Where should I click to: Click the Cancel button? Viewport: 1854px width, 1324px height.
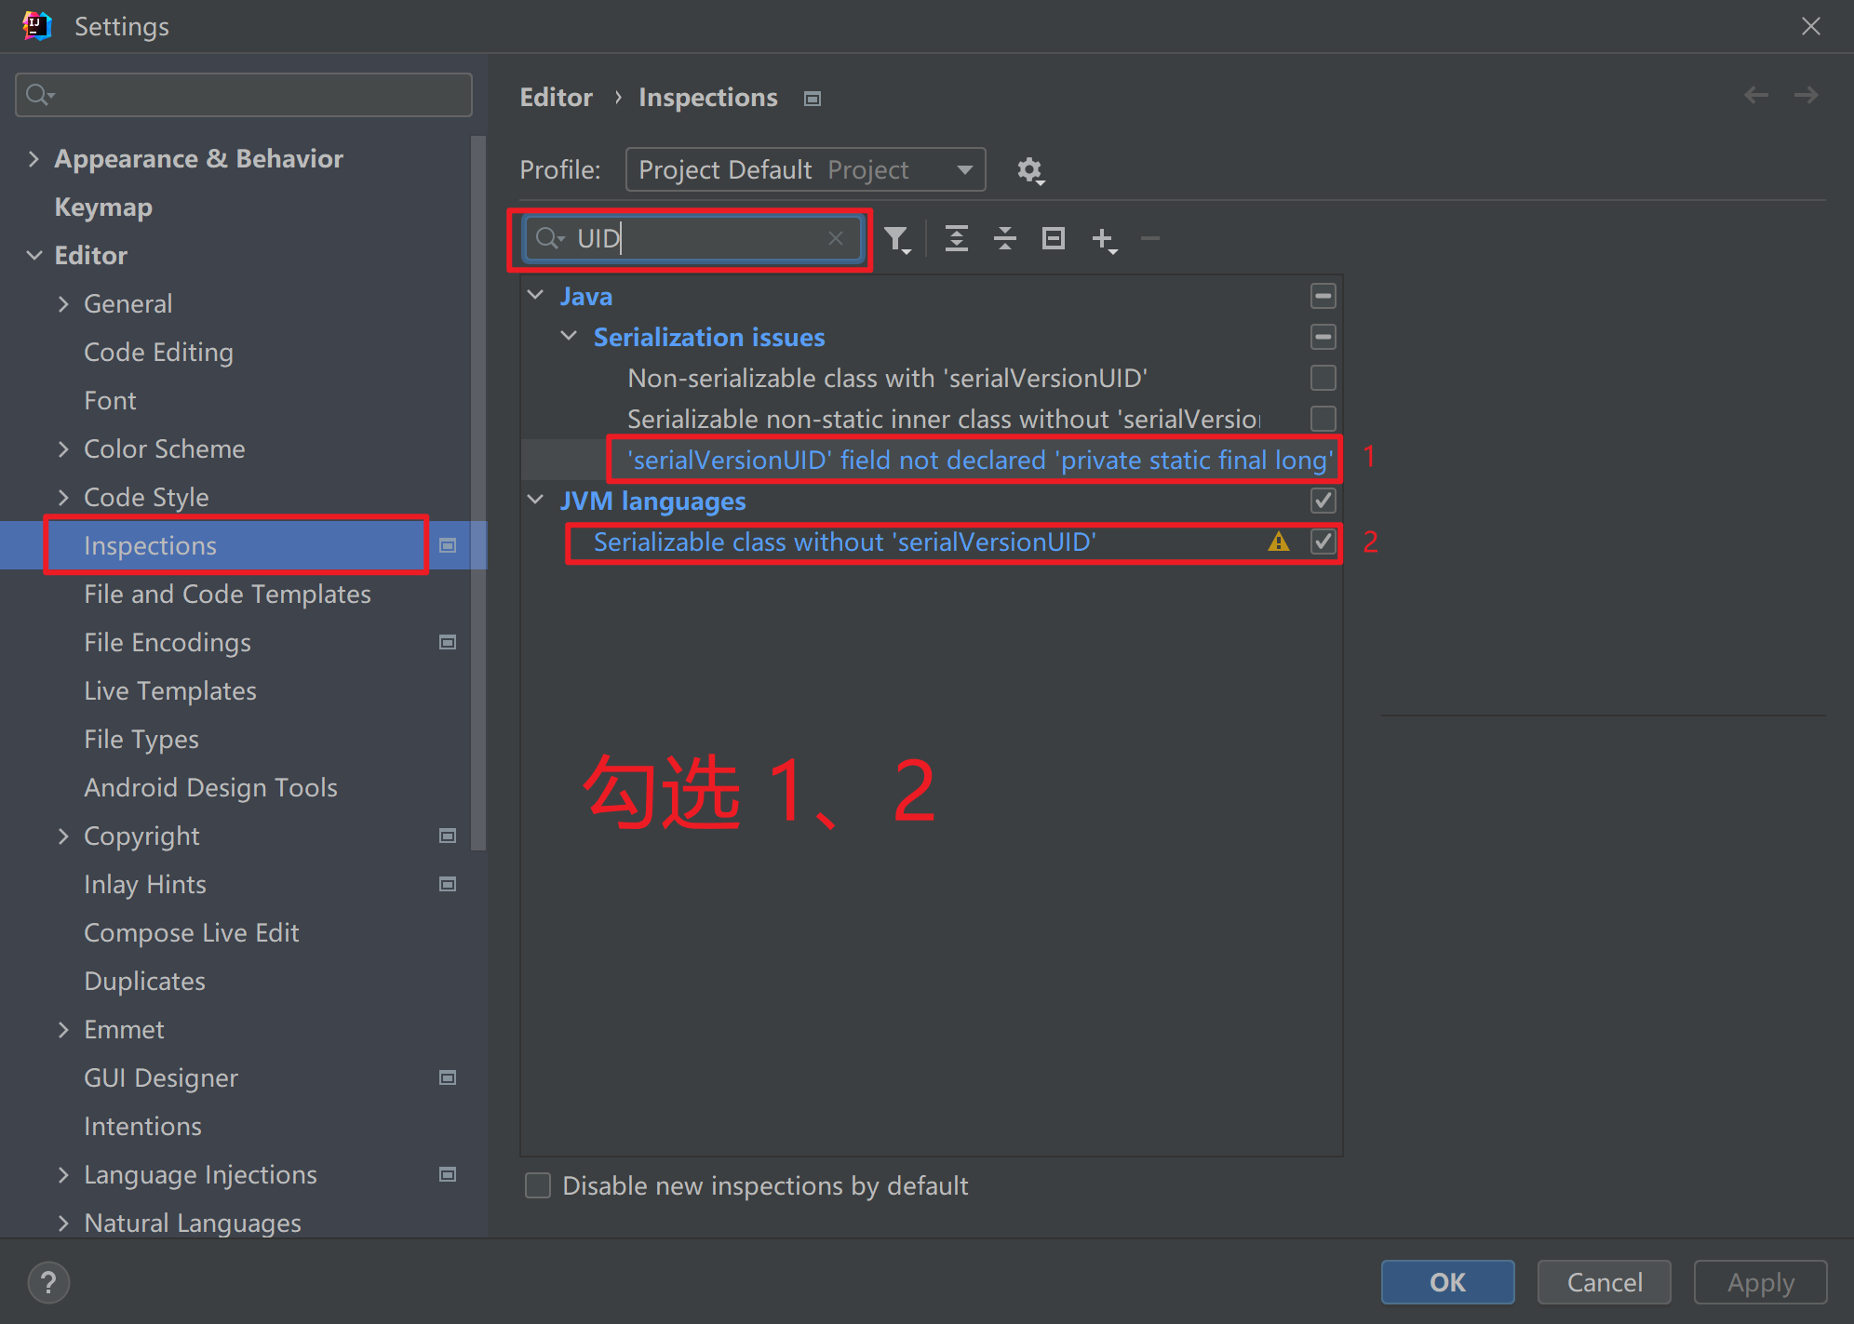point(1604,1282)
